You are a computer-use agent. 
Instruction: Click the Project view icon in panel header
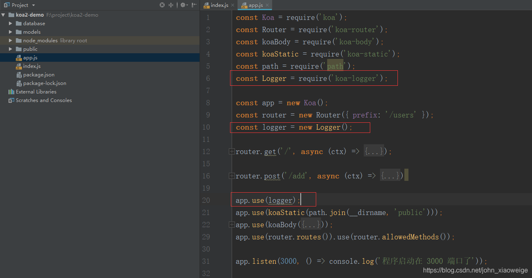tap(7, 5)
